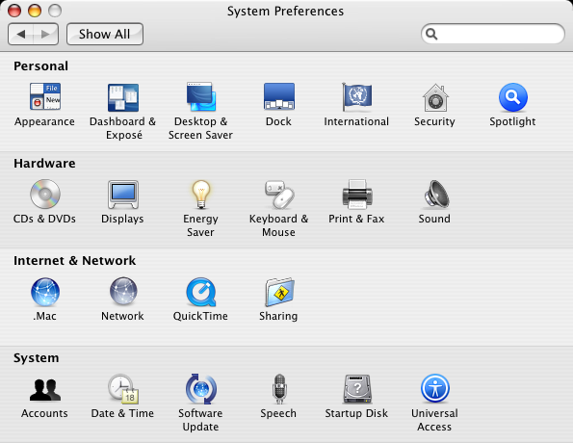Open the Speech microphone icon
This screenshot has height=443, width=573.
(x=279, y=388)
